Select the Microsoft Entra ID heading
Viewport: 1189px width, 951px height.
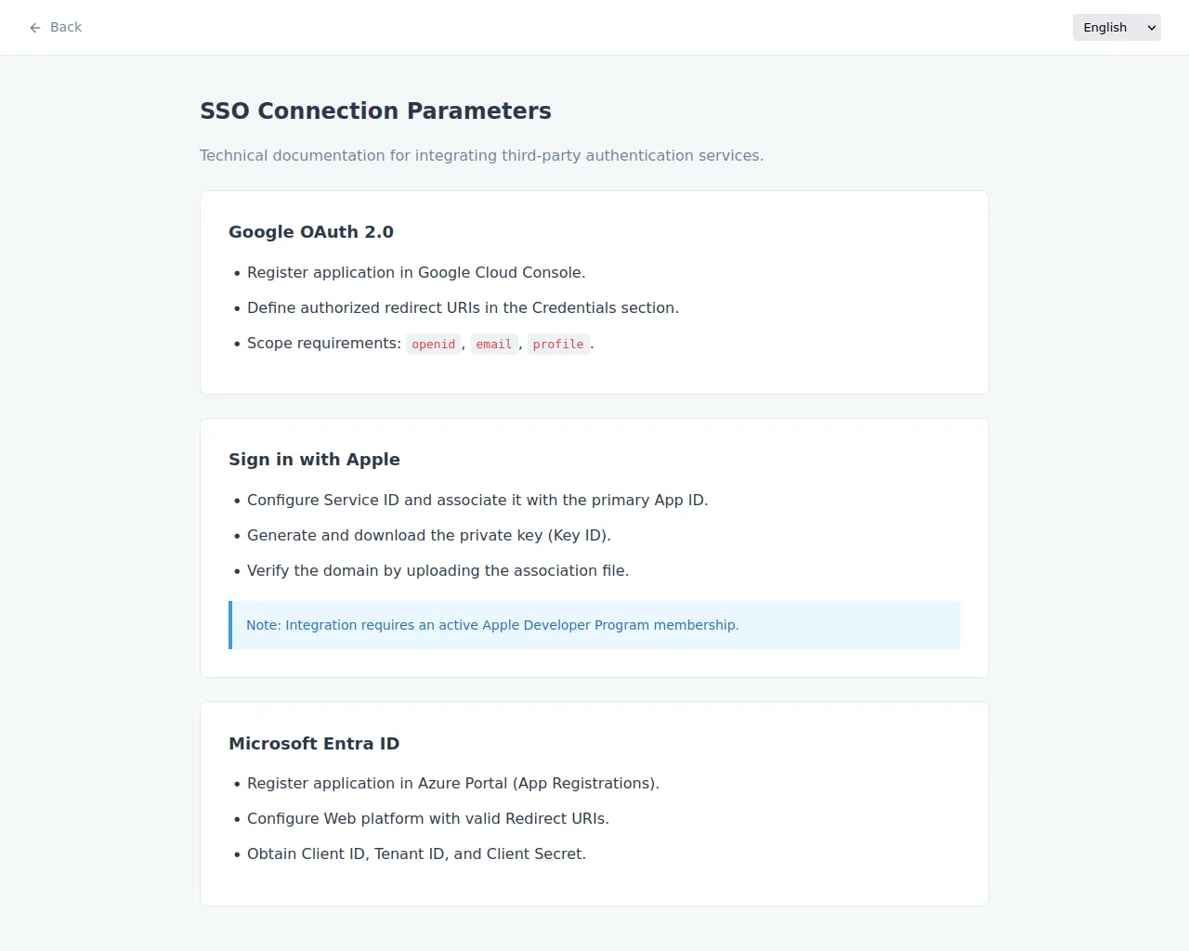click(314, 744)
